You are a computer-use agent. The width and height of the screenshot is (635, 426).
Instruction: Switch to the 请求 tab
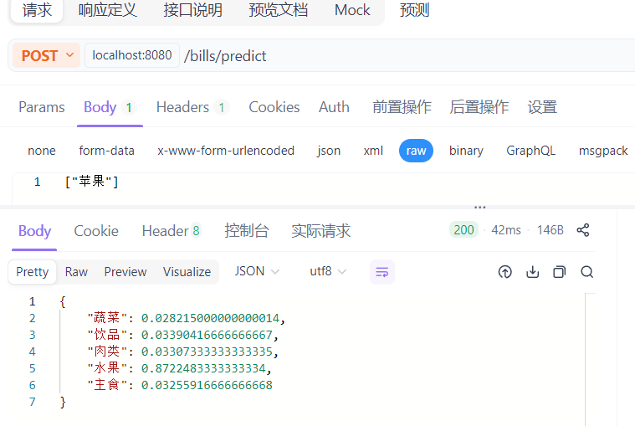[37, 10]
